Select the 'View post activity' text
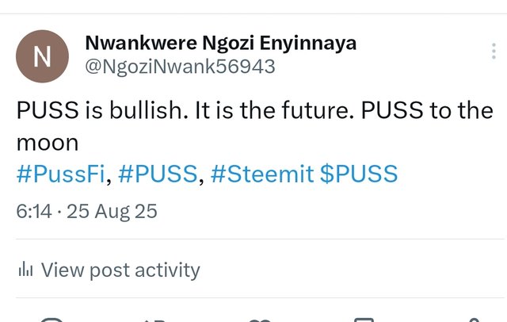Viewport: 507px width, 322px height. click(x=120, y=270)
